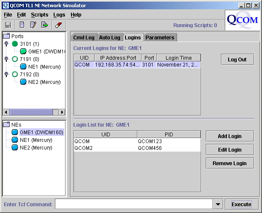This screenshot has width=262, height=213.
Task: Click the Ports tree horizontal scrollbar thumb
Action: (31, 112)
